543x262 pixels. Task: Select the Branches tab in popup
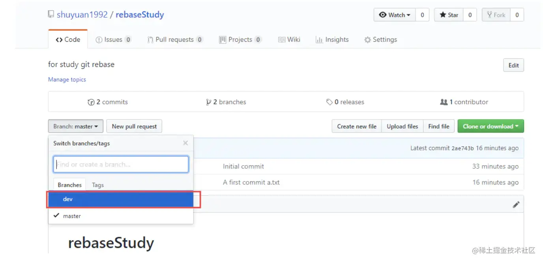(x=69, y=185)
